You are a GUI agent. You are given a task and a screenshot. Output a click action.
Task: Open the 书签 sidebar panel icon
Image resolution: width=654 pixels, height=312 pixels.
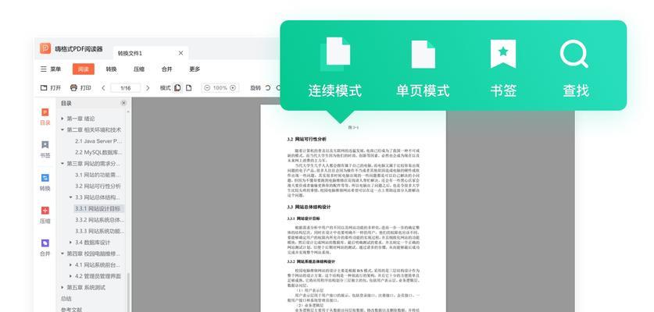pos(45,145)
